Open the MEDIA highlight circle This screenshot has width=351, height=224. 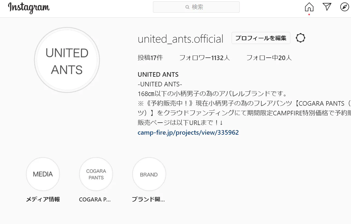[43, 174]
